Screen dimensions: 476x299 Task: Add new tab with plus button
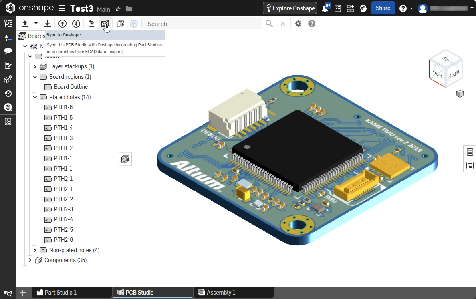pos(22,293)
